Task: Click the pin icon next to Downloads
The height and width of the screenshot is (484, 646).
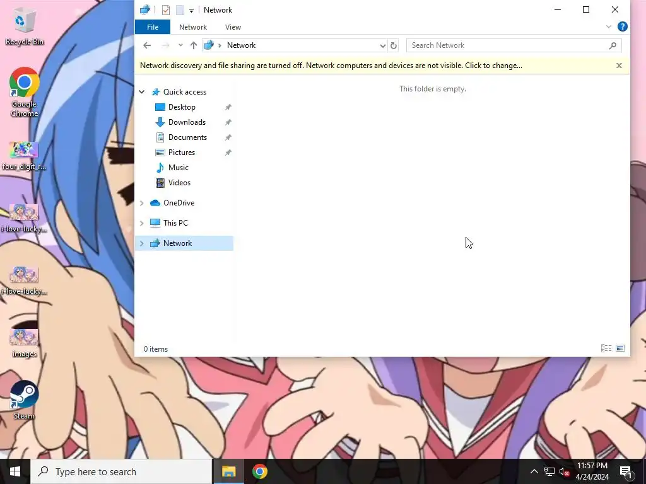Action: coord(228,122)
